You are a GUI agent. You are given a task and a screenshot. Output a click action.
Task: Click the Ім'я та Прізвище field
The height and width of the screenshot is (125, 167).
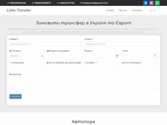pos(140,68)
